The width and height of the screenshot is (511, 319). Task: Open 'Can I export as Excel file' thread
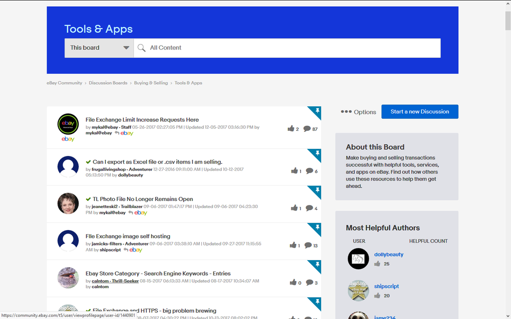pyautogui.click(x=157, y=162)
